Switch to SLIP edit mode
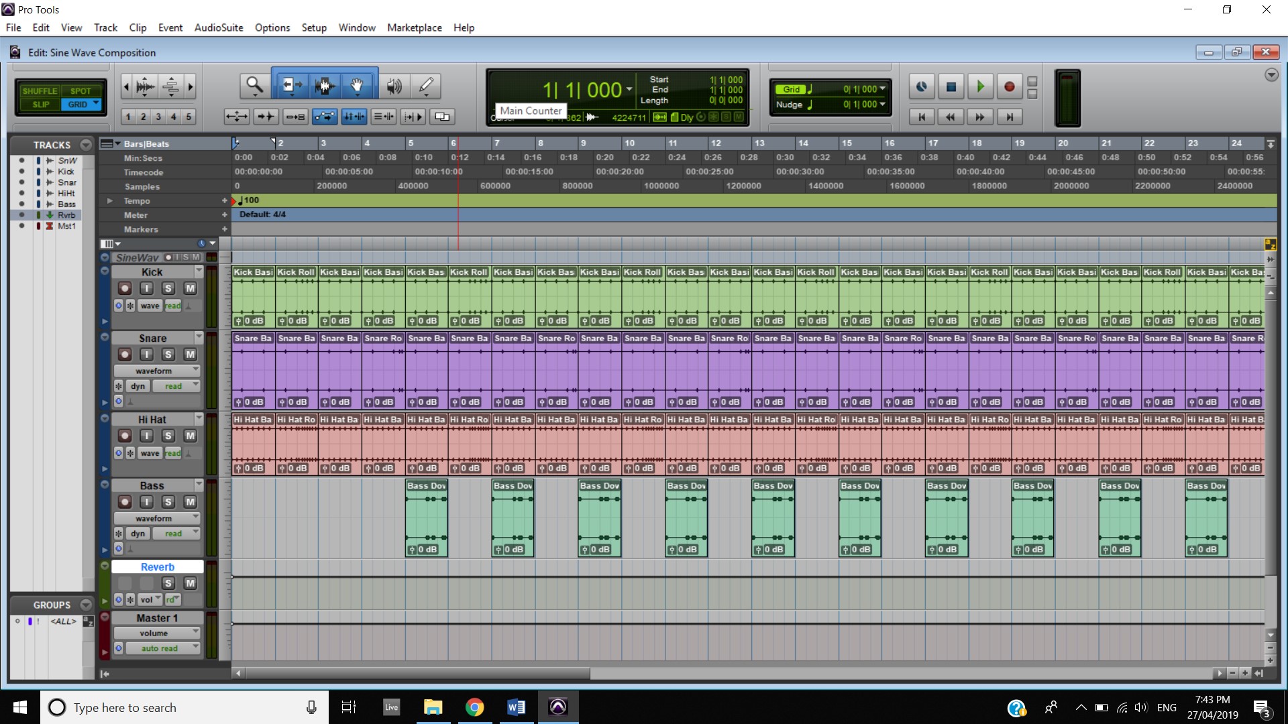 40,105
